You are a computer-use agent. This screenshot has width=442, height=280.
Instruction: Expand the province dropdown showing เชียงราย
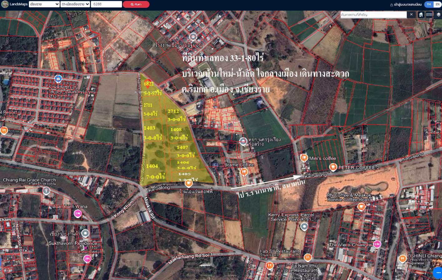[x=44, y=4]
